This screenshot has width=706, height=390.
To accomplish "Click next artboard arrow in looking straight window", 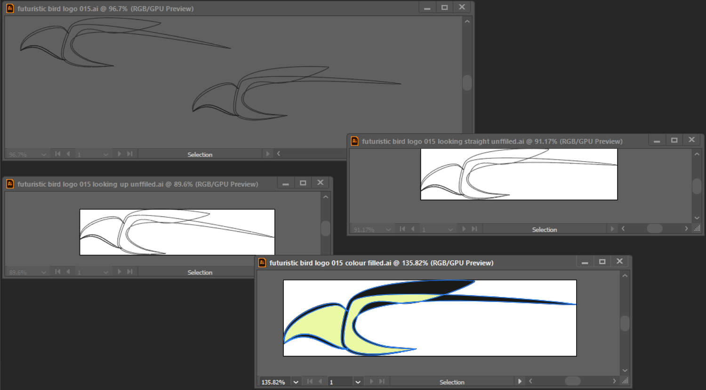I will pyautogui.click(x=464, y=229).
